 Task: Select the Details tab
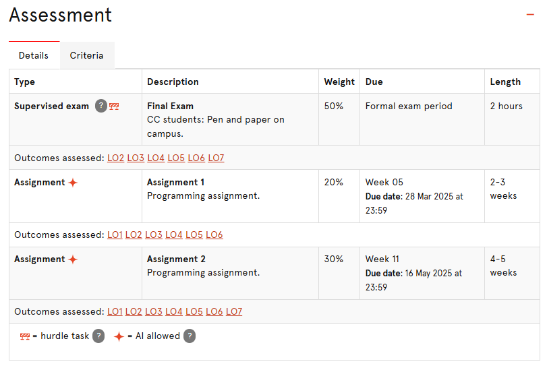[34, 55]
